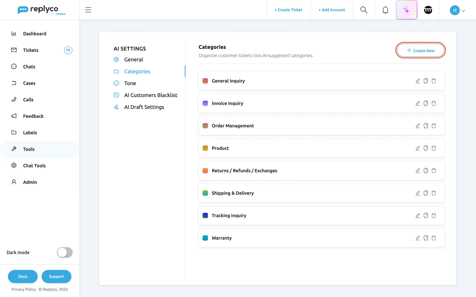Collapse sidebar with hamburger menu
The width and height of the screenshot is (476, 297).
[x=88, y=10]
